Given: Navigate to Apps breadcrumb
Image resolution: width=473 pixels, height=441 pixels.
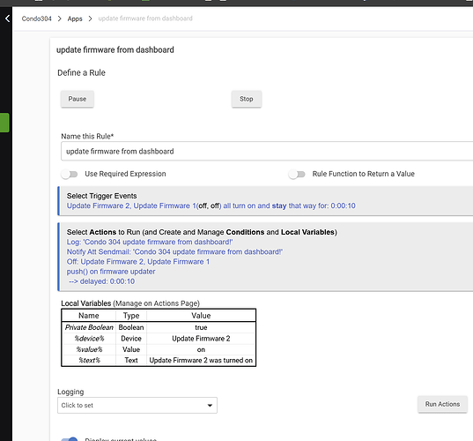Looking at the screenshot, I should 75,19.
